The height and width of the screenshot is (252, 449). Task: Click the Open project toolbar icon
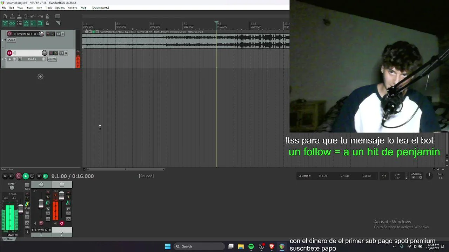(x=12, y=16)
